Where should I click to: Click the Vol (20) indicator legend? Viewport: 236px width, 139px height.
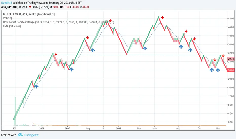tap(7, 18)
